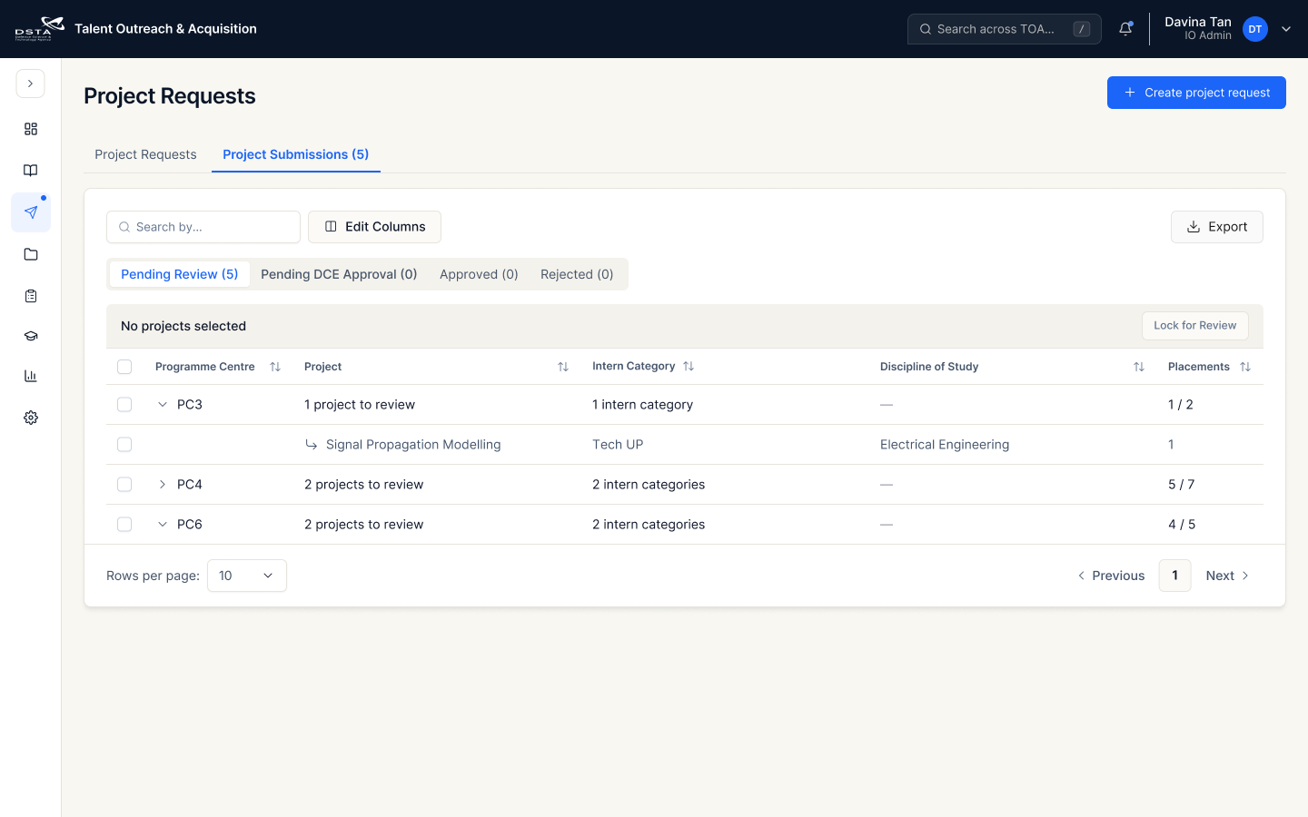Viewport: 1308px width, 817px height.
Task: Click the slash shortcut badge in search
Action: (x=1081, y=29)
